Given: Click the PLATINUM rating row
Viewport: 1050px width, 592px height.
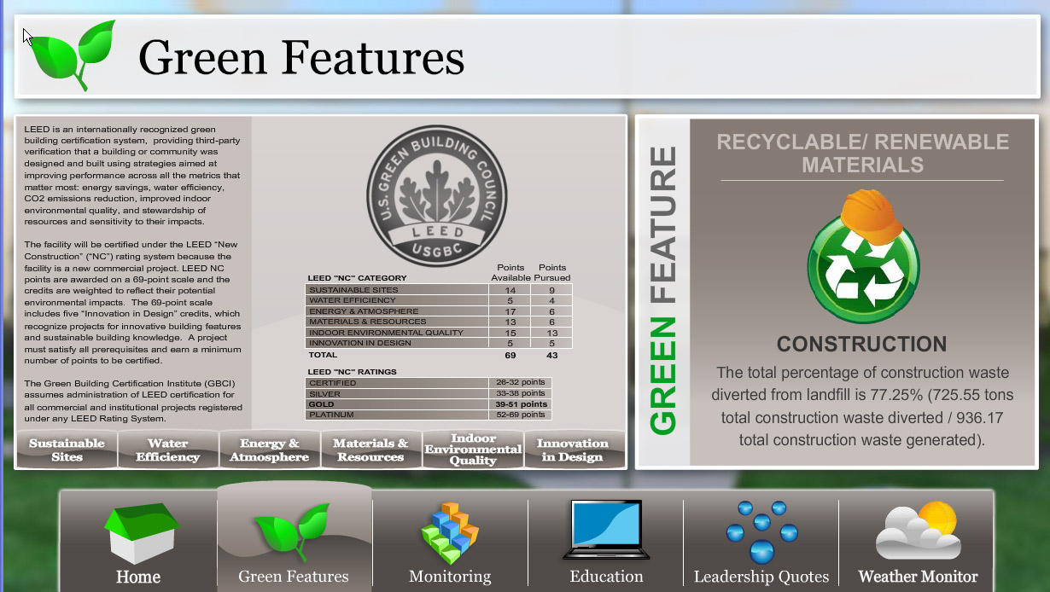Looking at the screenshot, I should pyautogui.click(x=429, y=415).
